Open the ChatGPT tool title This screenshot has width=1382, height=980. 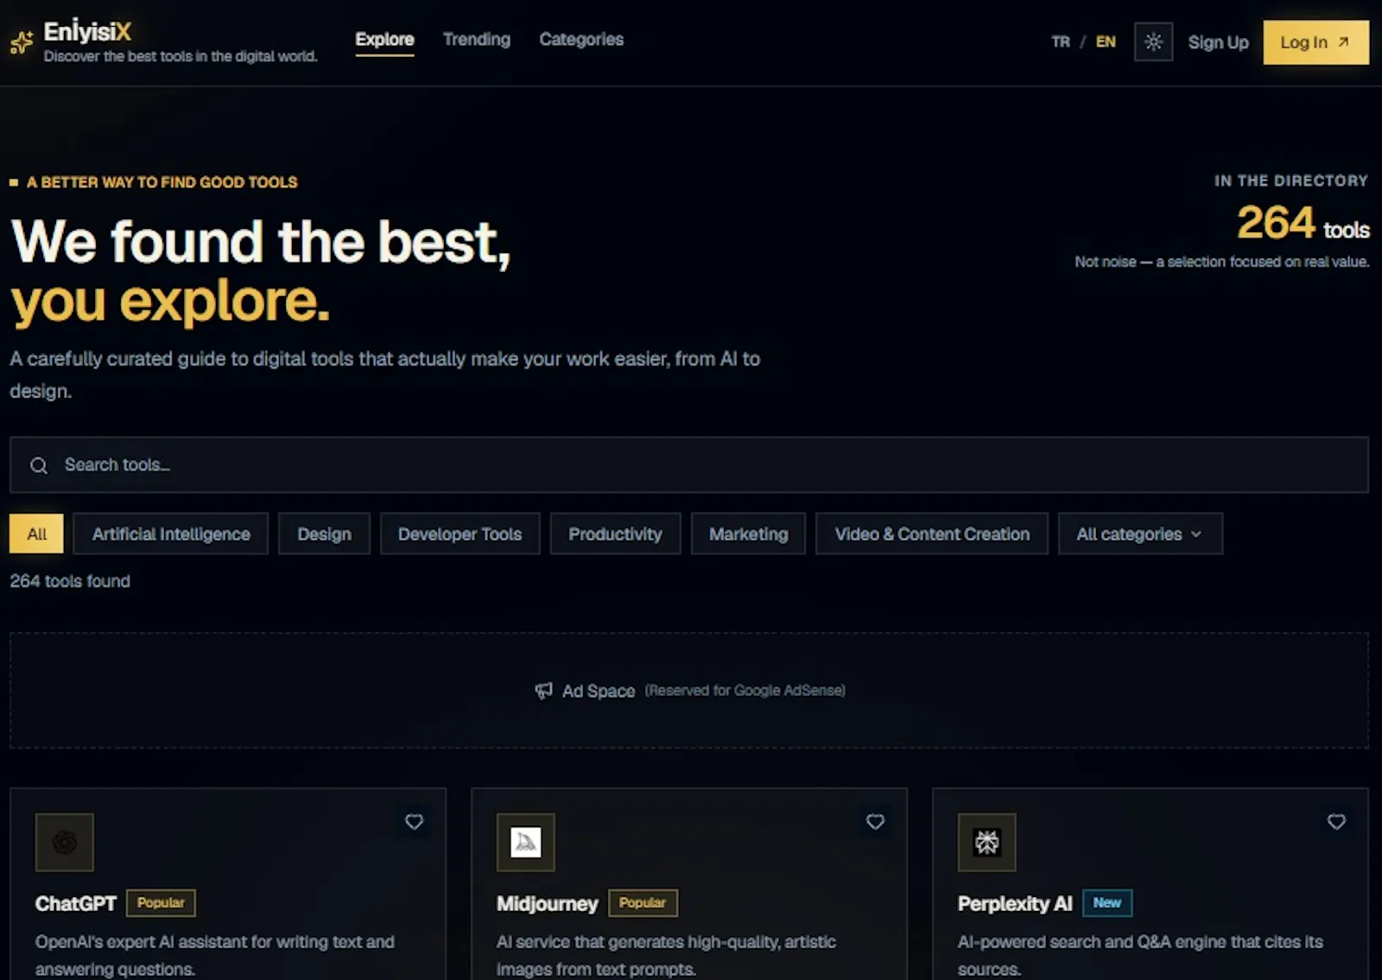[x=75, y=903]
